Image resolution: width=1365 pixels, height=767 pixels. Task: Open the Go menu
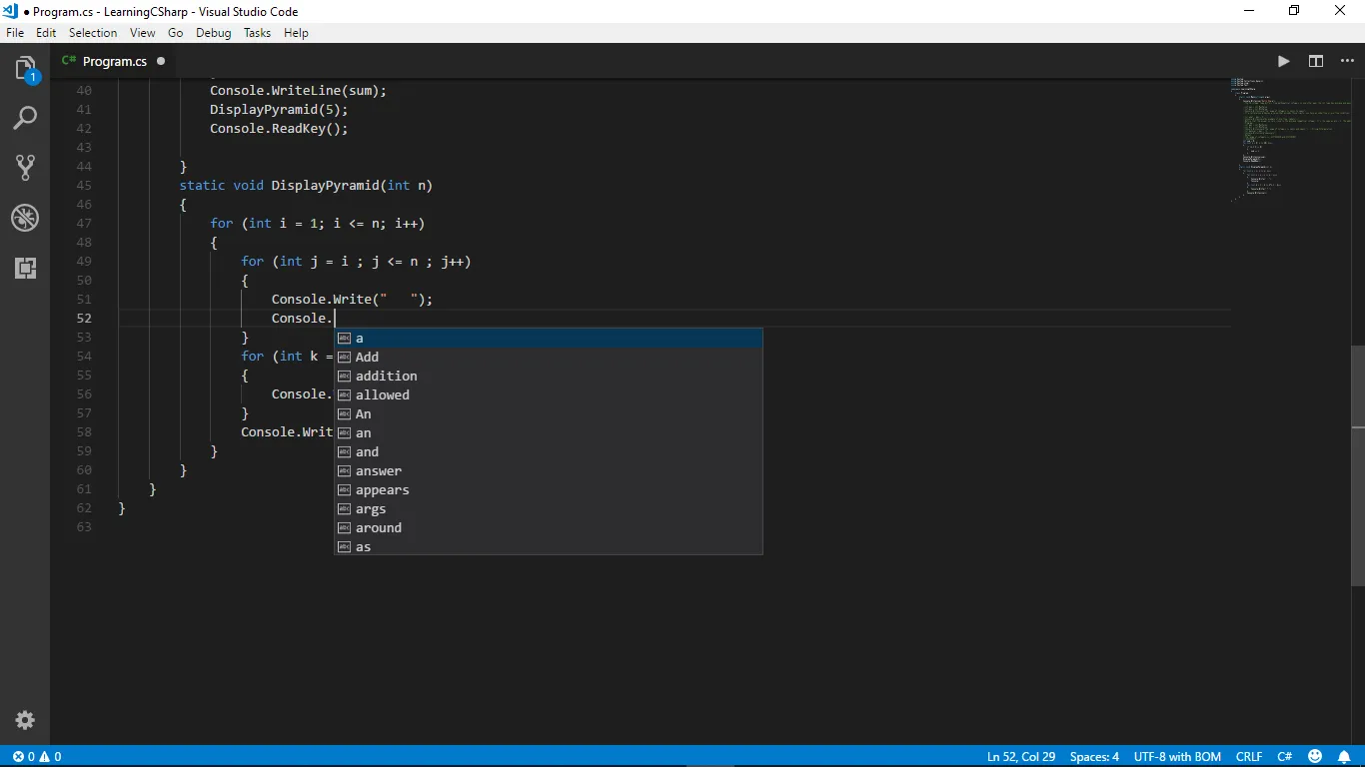(176, 33)
